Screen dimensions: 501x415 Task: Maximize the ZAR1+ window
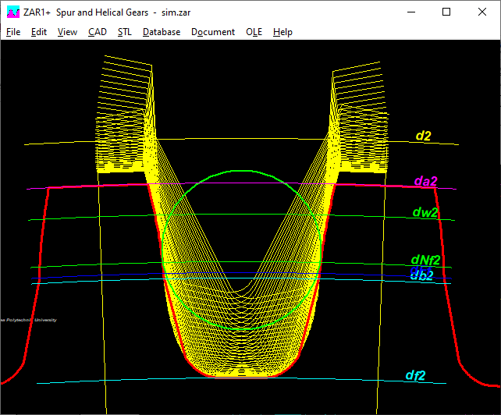point(446,12)
